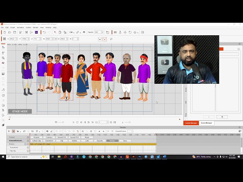Viewport: 243px width, 182px height.
Task: Click the weather widget showing Partly sunny
Action: coord(202,157)
